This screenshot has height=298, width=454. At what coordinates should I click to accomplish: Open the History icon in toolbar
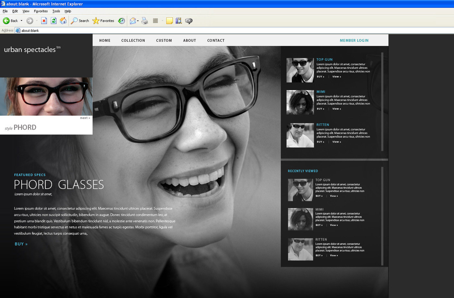click(x=122, y=21)
